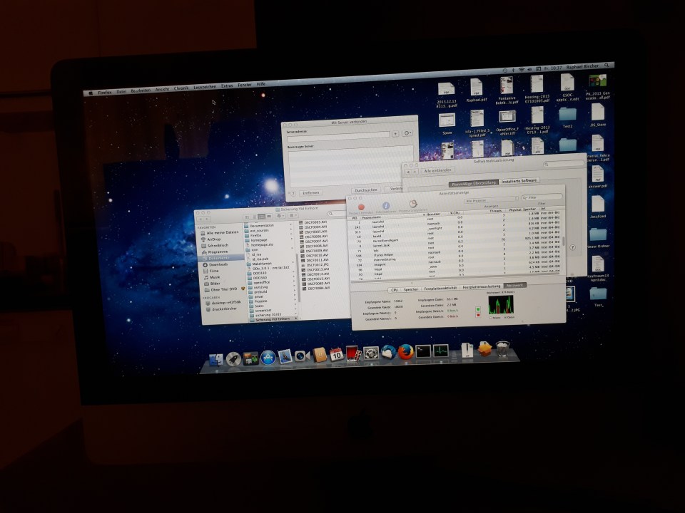This screenshot has width=685, height=513.
Task: Click the blue Information icon in Activity Monitor
Action: (385, 206)
